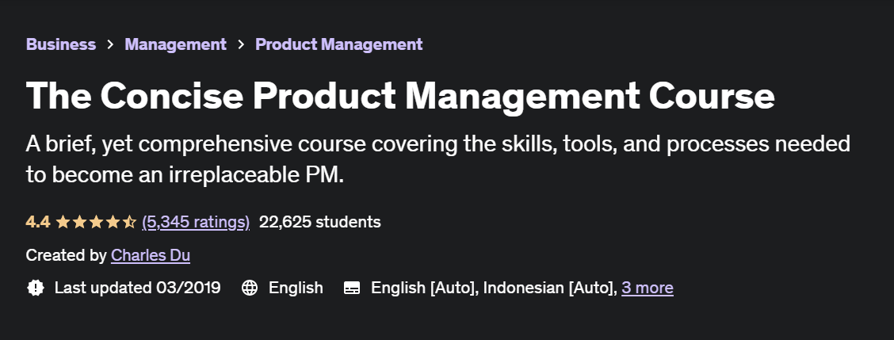Viewport: 894px width, 340px height.
Task: Open instructor Charles Du profile
Action: click(x=151, y=255)
